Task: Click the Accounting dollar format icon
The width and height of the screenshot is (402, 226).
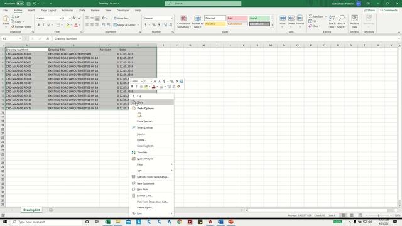Action: click(145, 25)
